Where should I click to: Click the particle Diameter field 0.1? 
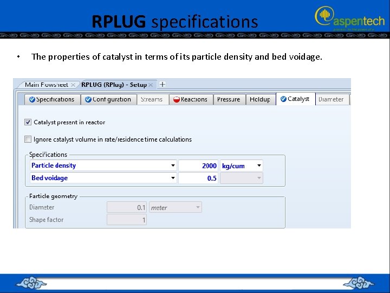[x=127, y=207]
